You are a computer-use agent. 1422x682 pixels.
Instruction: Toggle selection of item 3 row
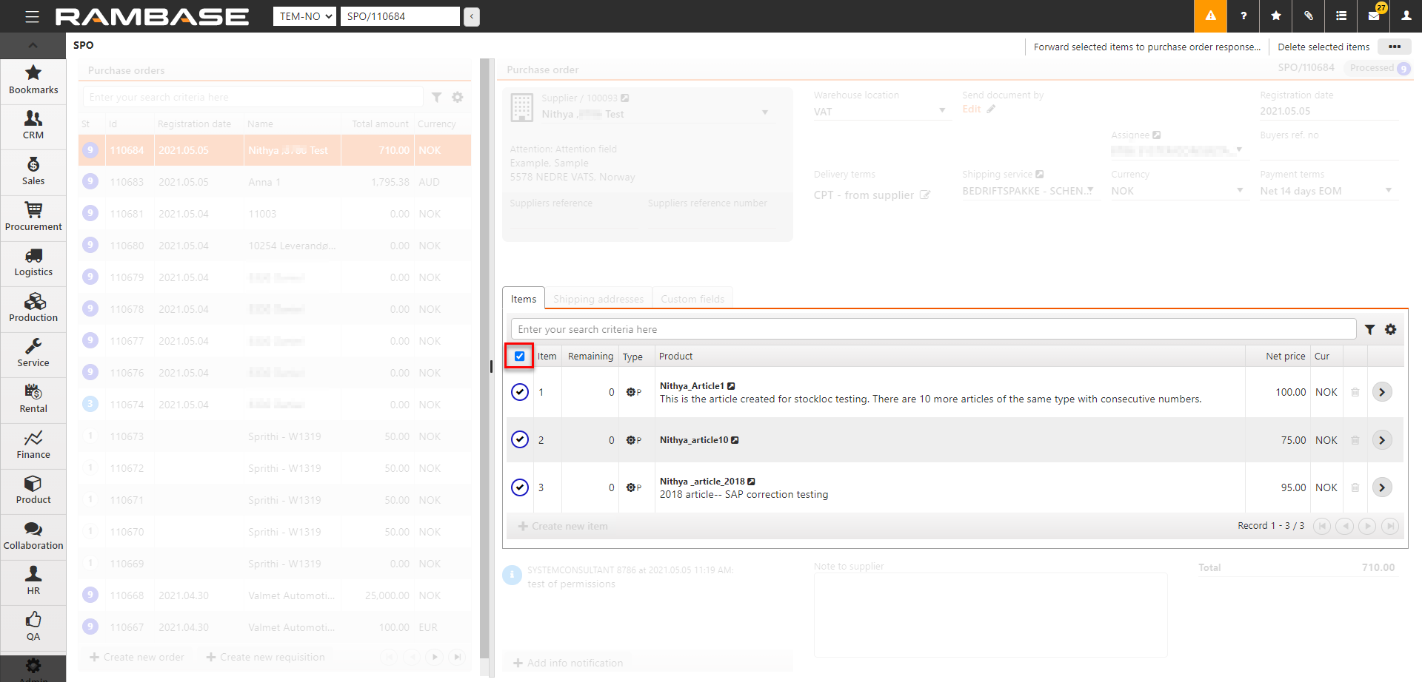(x=520, y=487)
